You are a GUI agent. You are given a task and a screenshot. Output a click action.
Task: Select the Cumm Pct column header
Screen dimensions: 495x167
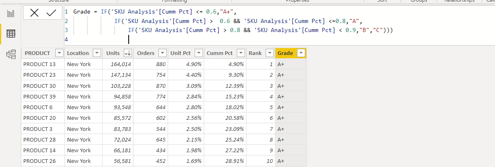[225, 53]
